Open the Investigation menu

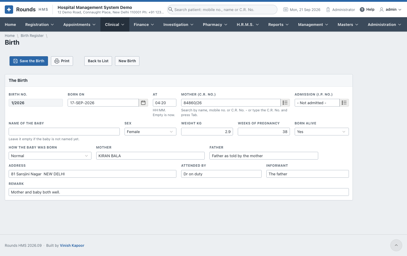click(178, 24)
